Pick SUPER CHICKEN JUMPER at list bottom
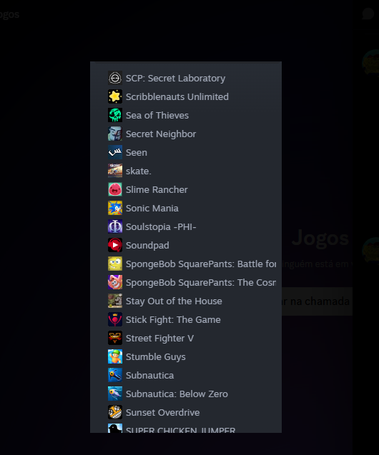Viewport: 379px width, 455px height. click(x=186, y=428)
